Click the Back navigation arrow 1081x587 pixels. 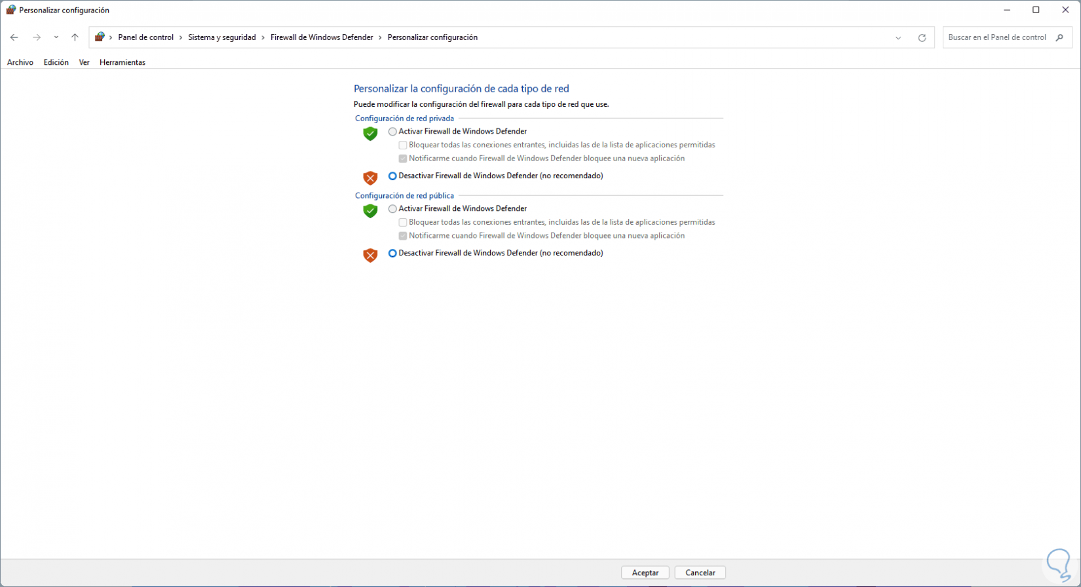click(x=14, y=37)
